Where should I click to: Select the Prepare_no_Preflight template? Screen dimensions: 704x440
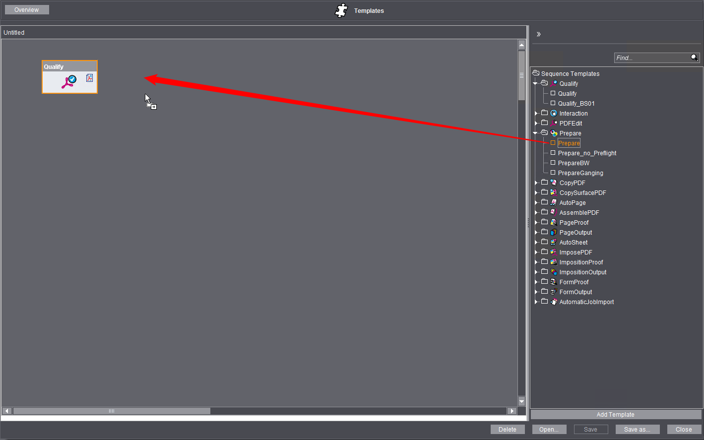click(x=587, y=153)
